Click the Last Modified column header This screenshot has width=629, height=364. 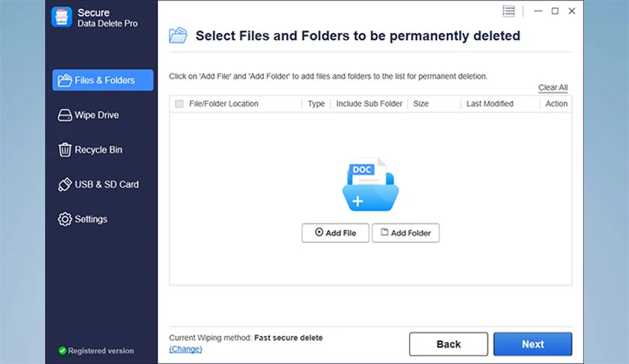coord(490,104)
